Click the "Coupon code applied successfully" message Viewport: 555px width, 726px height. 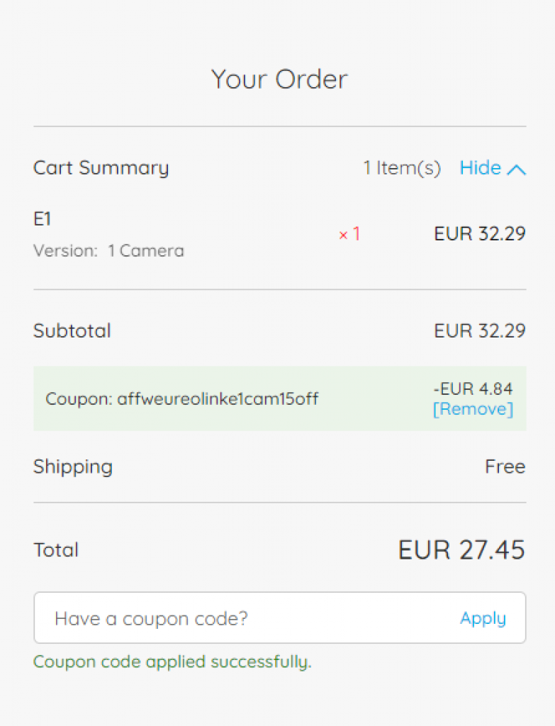tap(172, 662)
